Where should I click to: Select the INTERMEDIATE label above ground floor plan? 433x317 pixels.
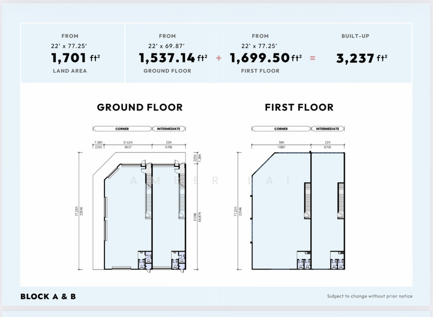pos(169,129)
